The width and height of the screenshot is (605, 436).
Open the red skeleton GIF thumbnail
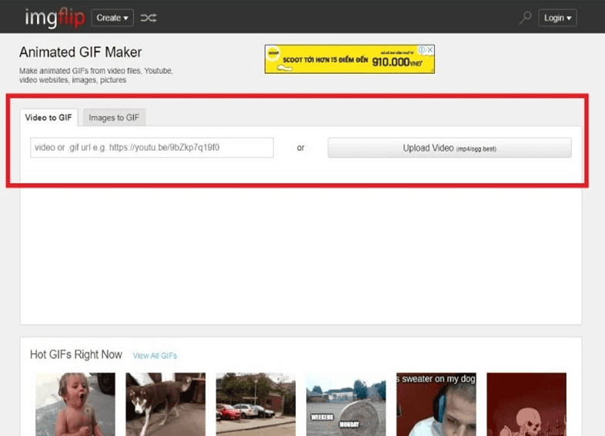coord(526,404)
